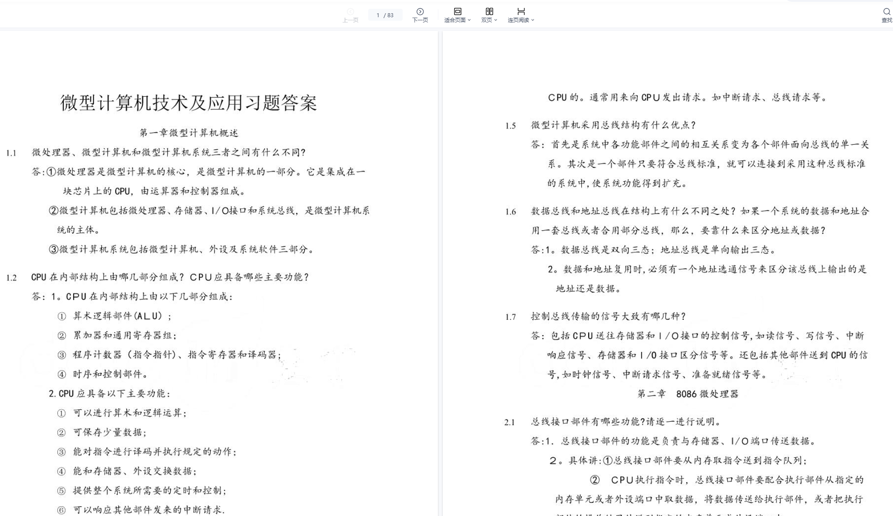
Task: Click the 查找 label in the toolbar
Action: point(886,20)
